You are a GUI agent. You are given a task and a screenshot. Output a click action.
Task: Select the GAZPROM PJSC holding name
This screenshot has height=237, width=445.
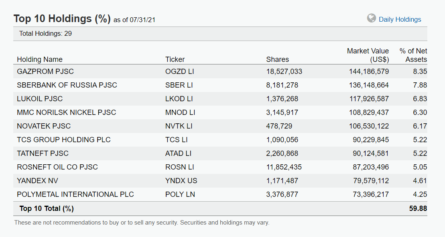point(45,72)
